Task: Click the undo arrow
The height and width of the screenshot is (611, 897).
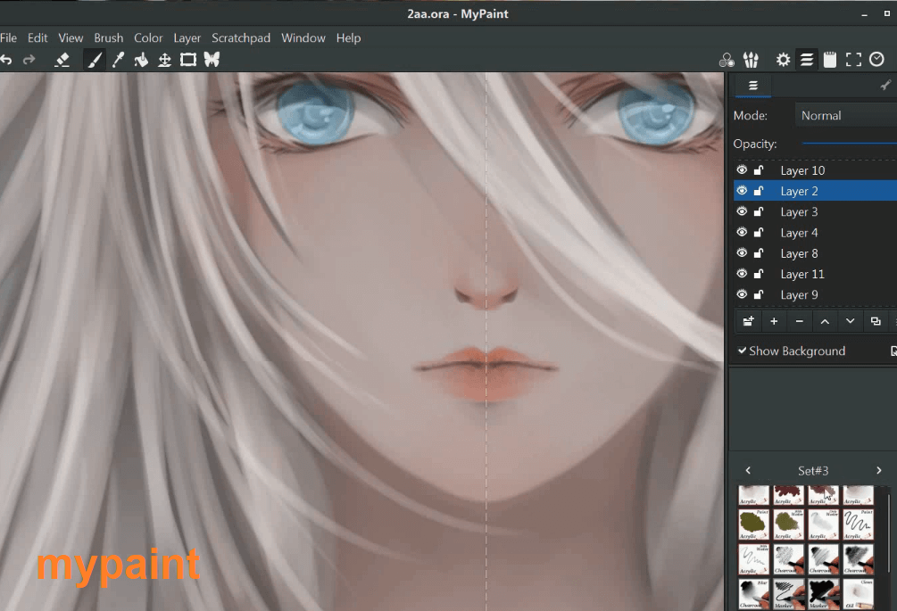Action: (x=6, y=60)
